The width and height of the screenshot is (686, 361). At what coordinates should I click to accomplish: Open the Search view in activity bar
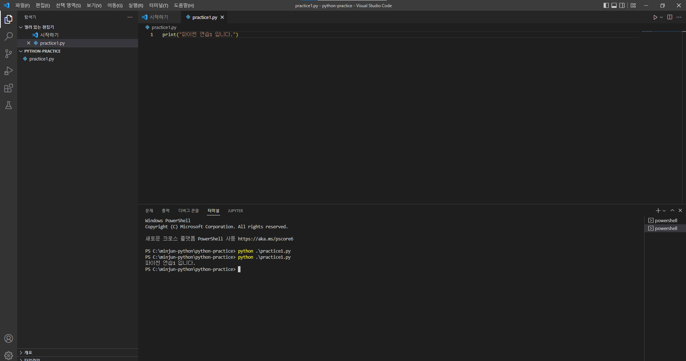pyautogui.click(x=9, y=36)
